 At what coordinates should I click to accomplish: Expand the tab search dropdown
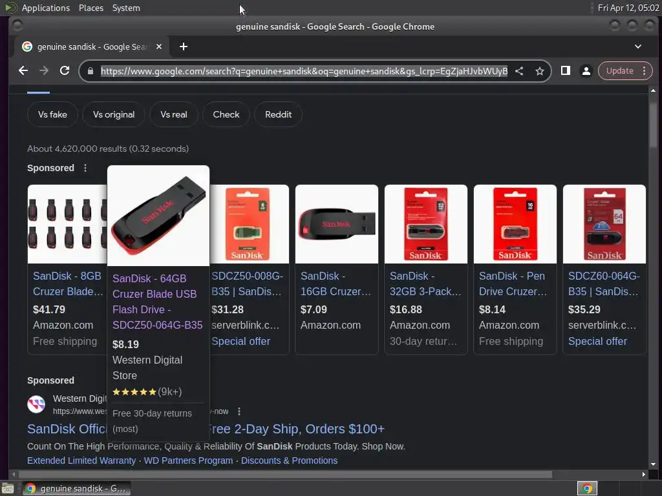click(638, 46)
